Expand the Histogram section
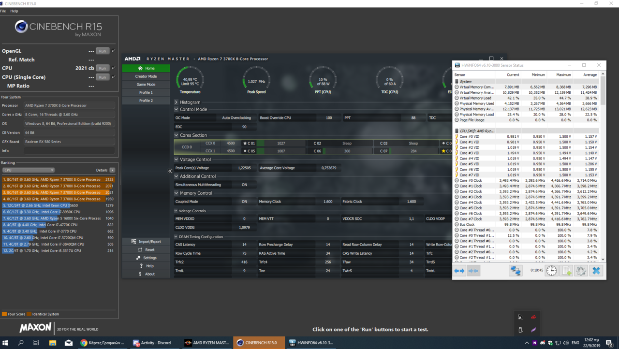 coord(176,102)
